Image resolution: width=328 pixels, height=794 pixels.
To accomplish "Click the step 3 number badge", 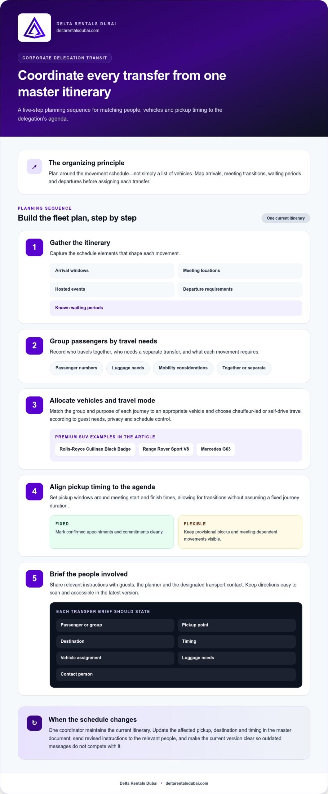I will [34, 405].
